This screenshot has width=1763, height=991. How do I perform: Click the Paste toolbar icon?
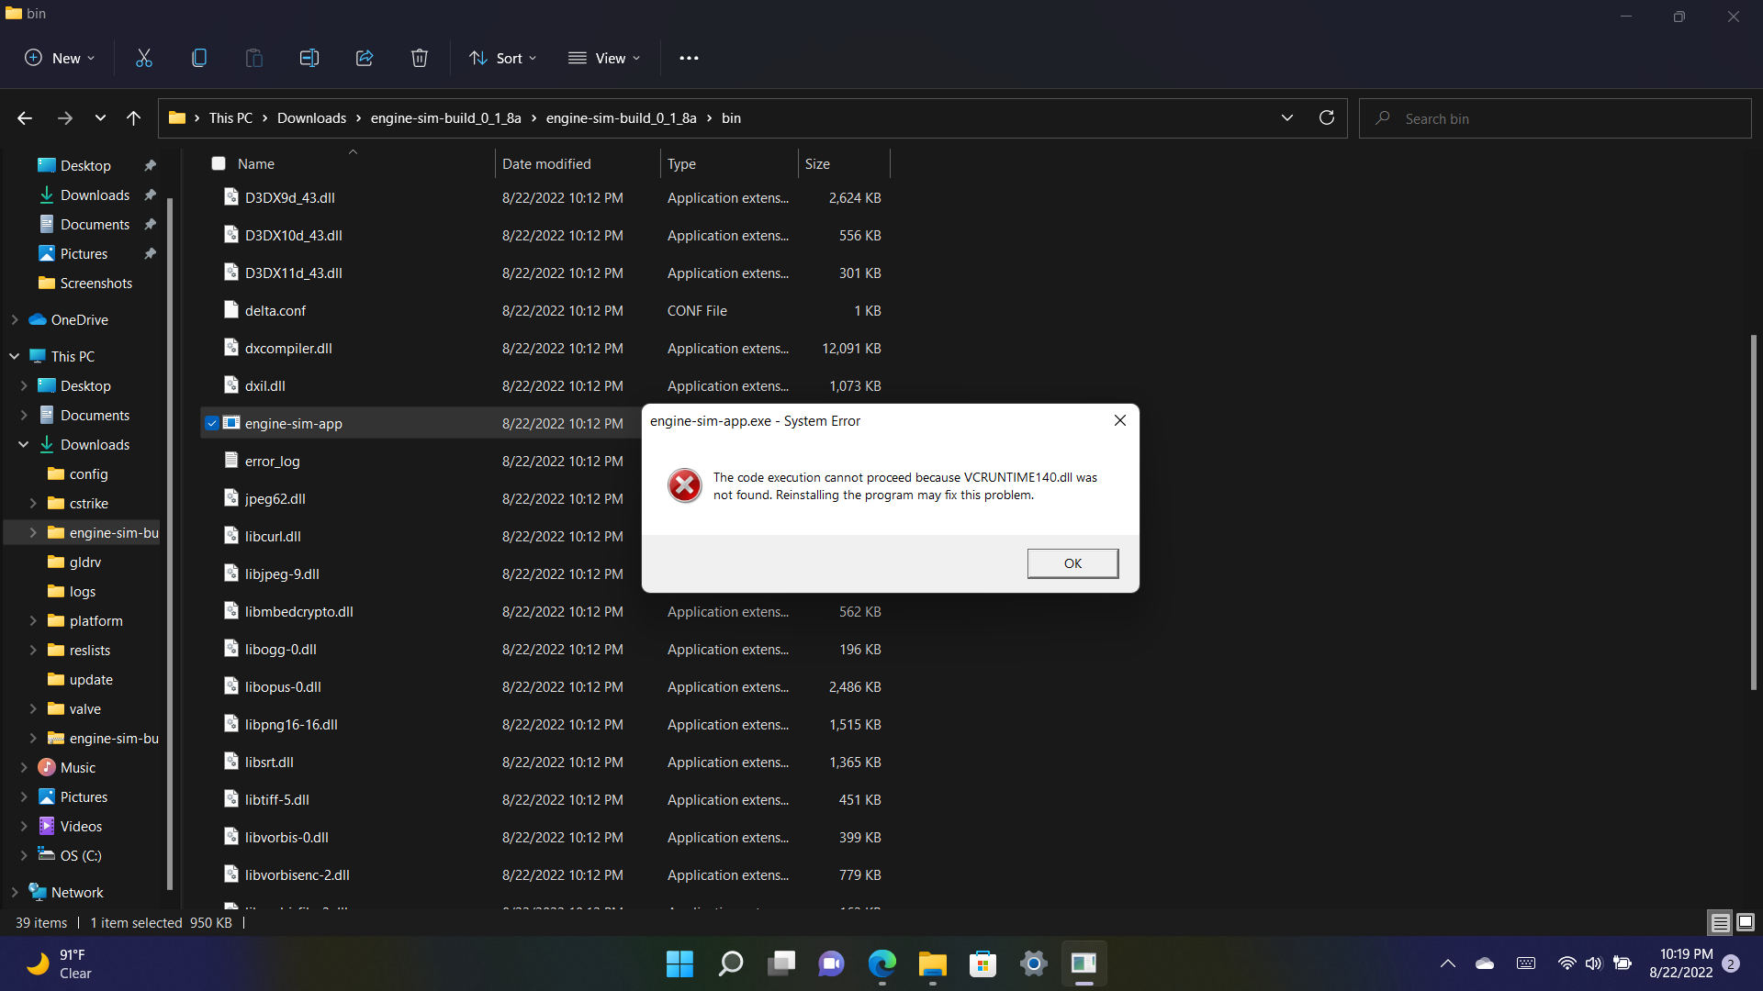(253, 57)
